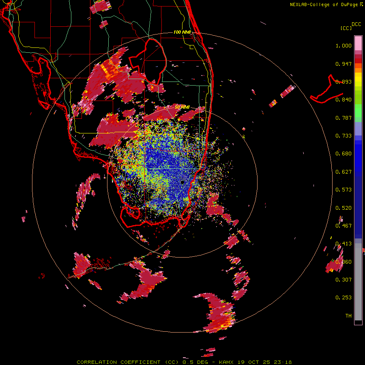The height and width of the screenshot is (365, 365).
Task: Click the 0.840 scale value
Action: pyautogui.click(x=344, y=100)
